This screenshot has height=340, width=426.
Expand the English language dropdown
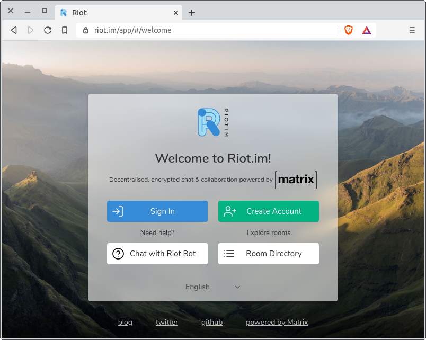212,287
